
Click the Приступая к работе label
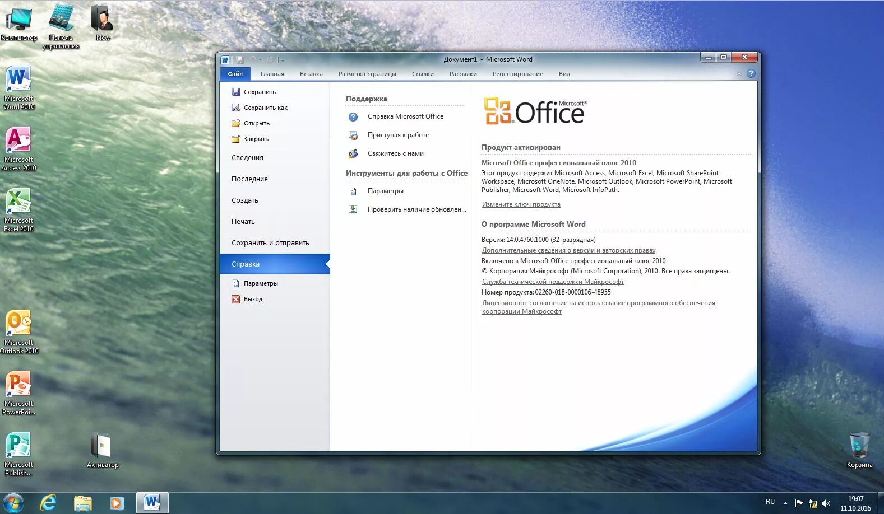click(398, 135)
